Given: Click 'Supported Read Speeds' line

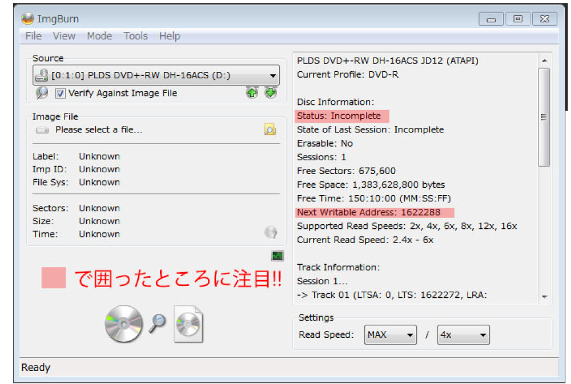Looking at the screenshot, I should click(407, 226).
